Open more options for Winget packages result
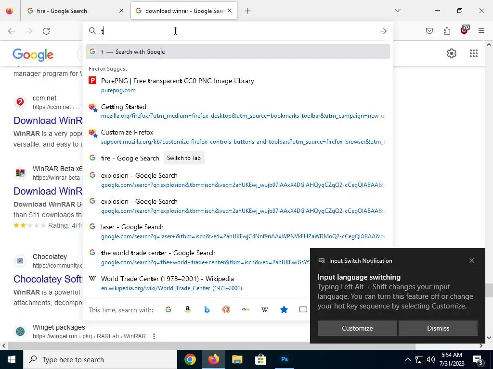The image size is (493, 369). (x=154, y=336)
